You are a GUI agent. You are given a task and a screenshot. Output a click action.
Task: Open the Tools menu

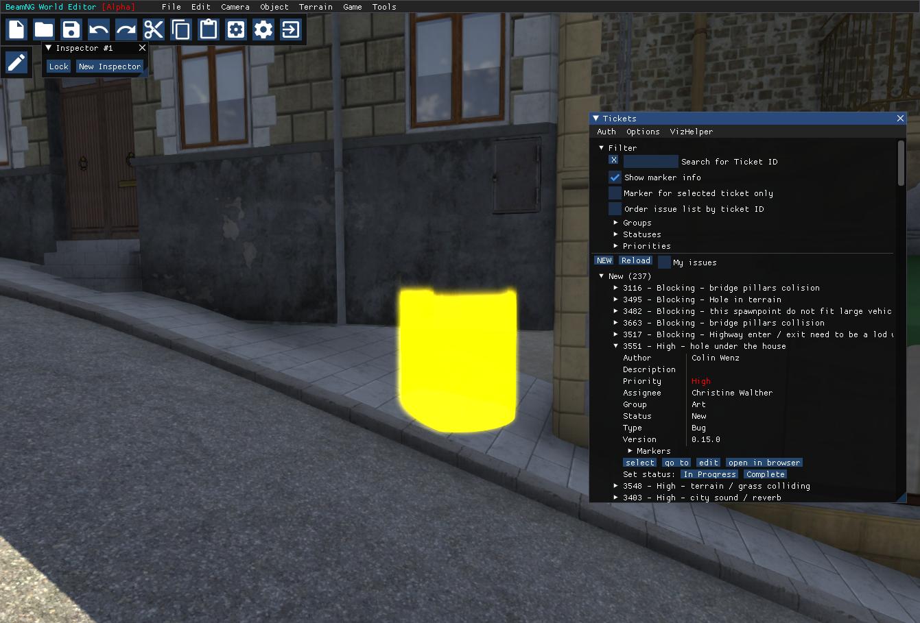tap(384, 7)
